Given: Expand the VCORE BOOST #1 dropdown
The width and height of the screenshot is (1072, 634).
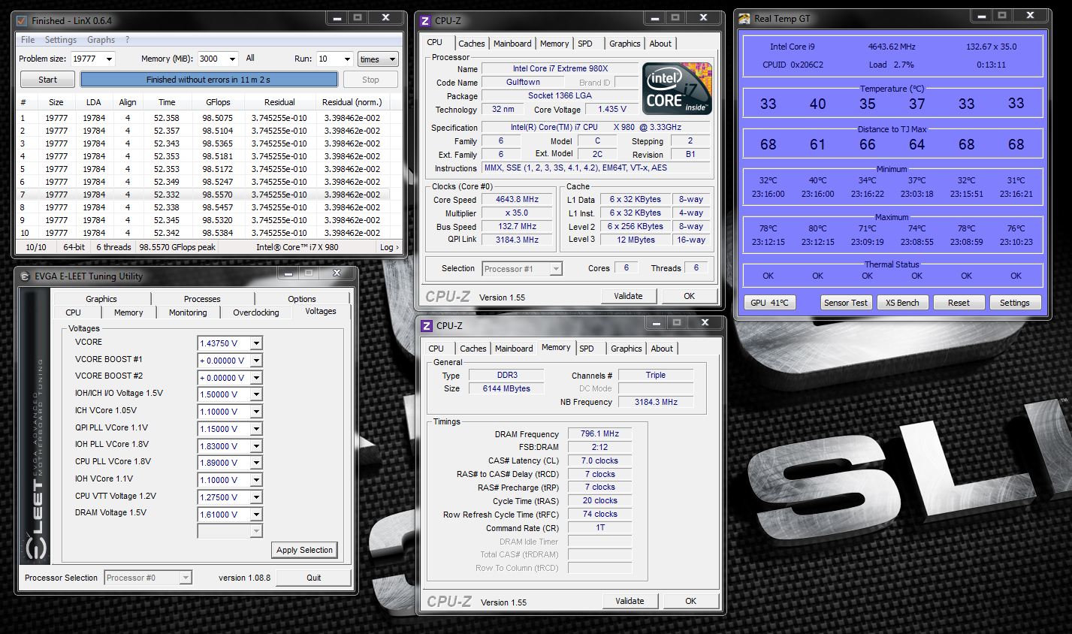Looking at the screenshot, I should coord(256,361).
